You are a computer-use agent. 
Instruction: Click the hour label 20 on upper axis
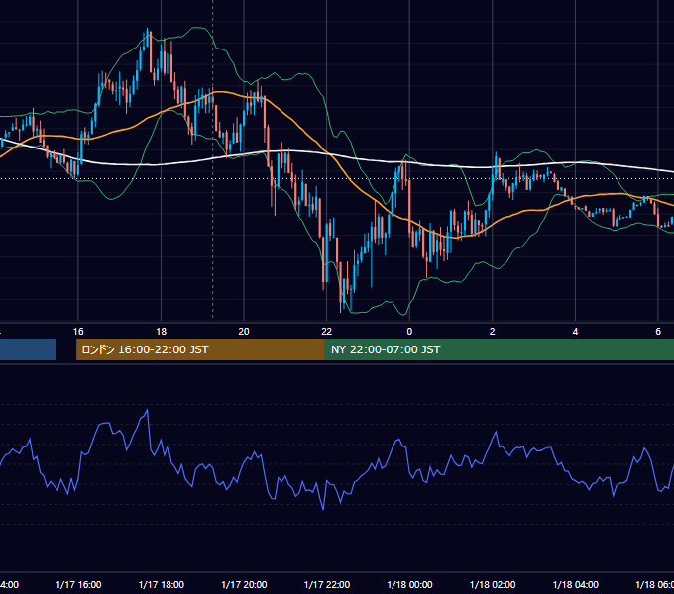click(x=244, y=332)
